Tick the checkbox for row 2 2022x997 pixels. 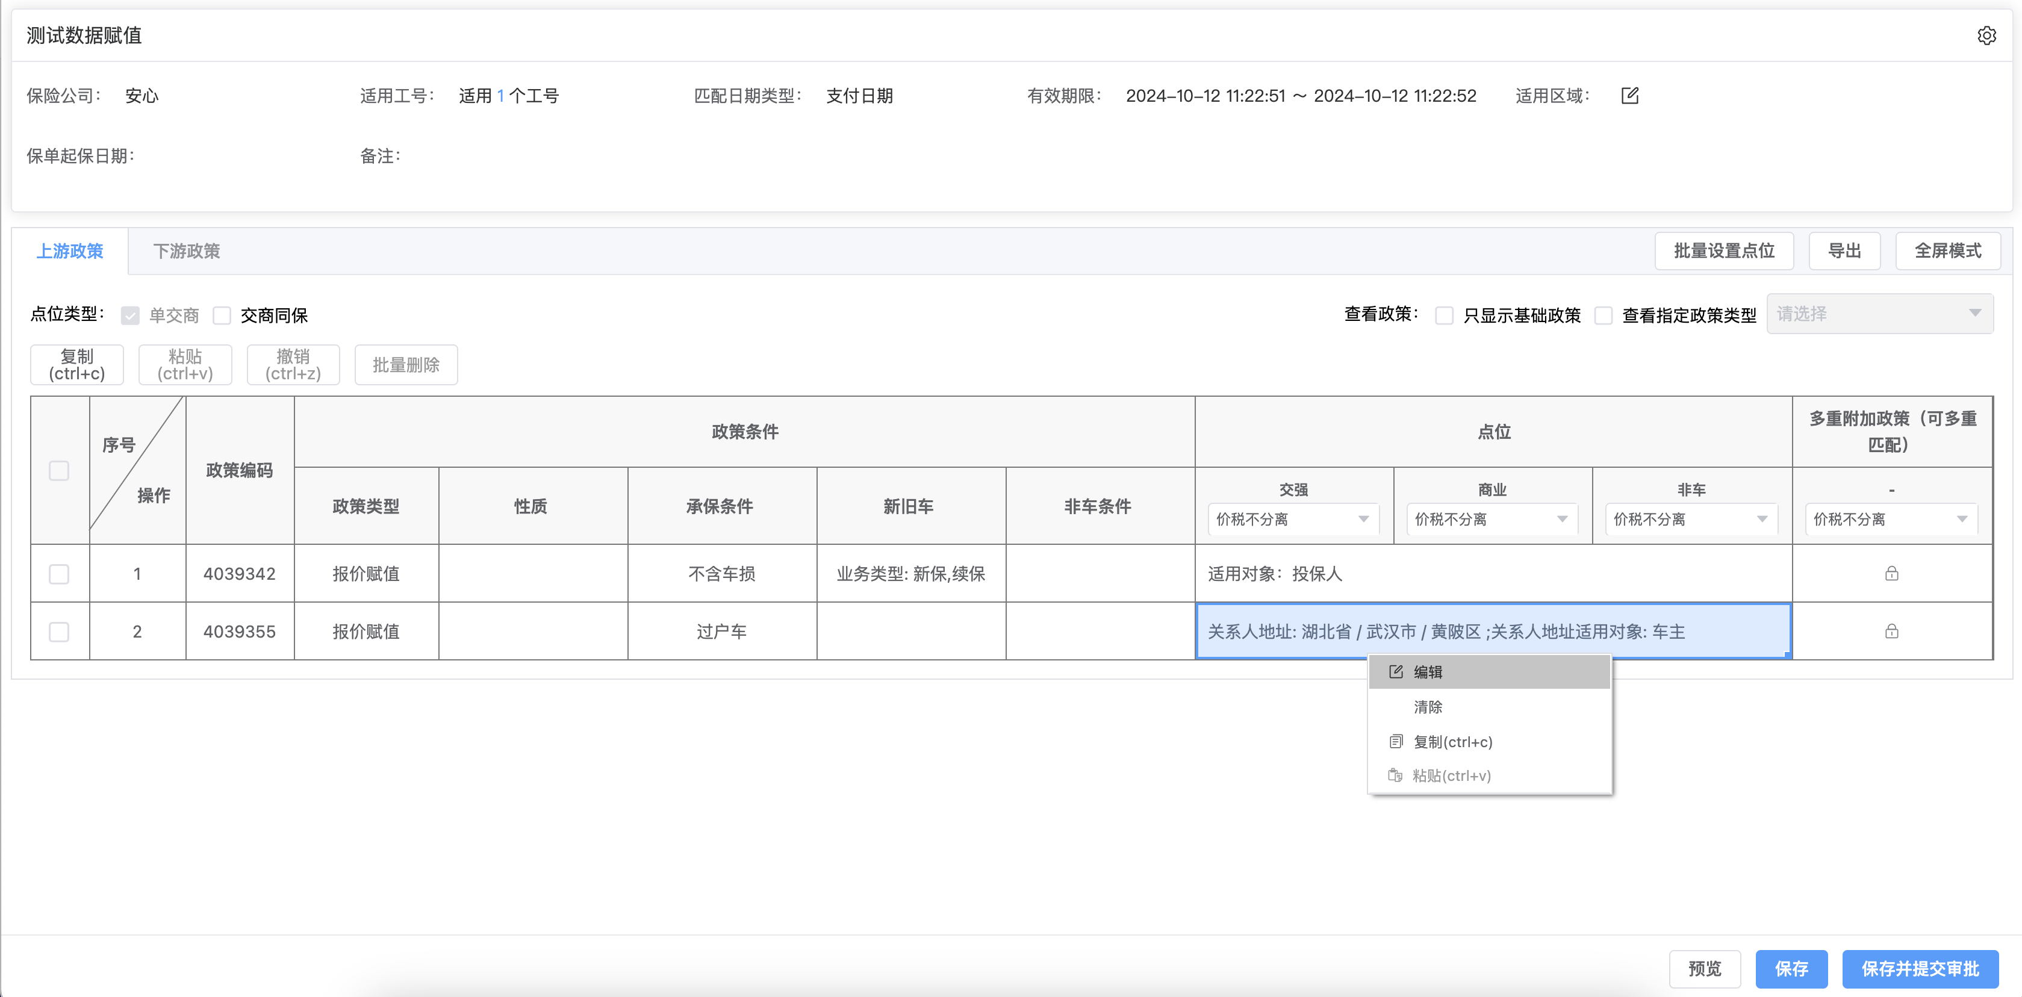(x=59, y=631)
